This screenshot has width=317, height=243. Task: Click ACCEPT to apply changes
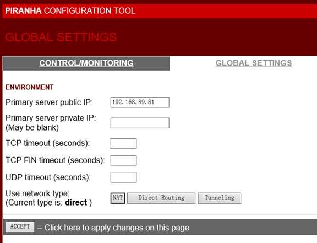pos(20,226)
